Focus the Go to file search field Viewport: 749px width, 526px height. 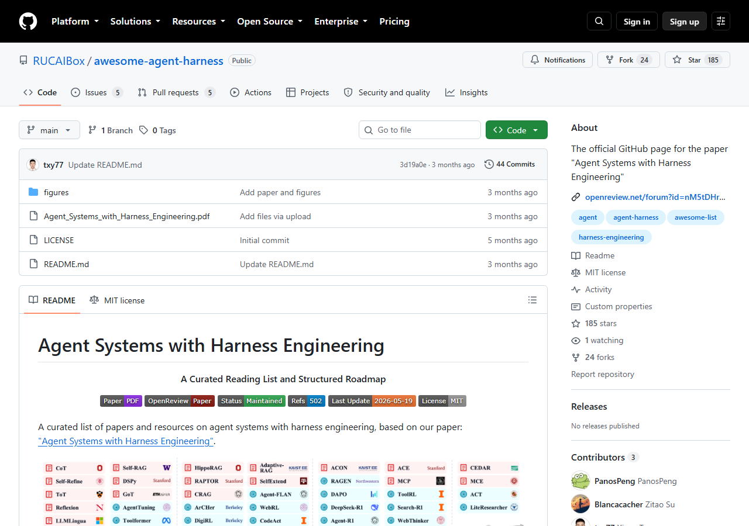click(x=420, y=130)
